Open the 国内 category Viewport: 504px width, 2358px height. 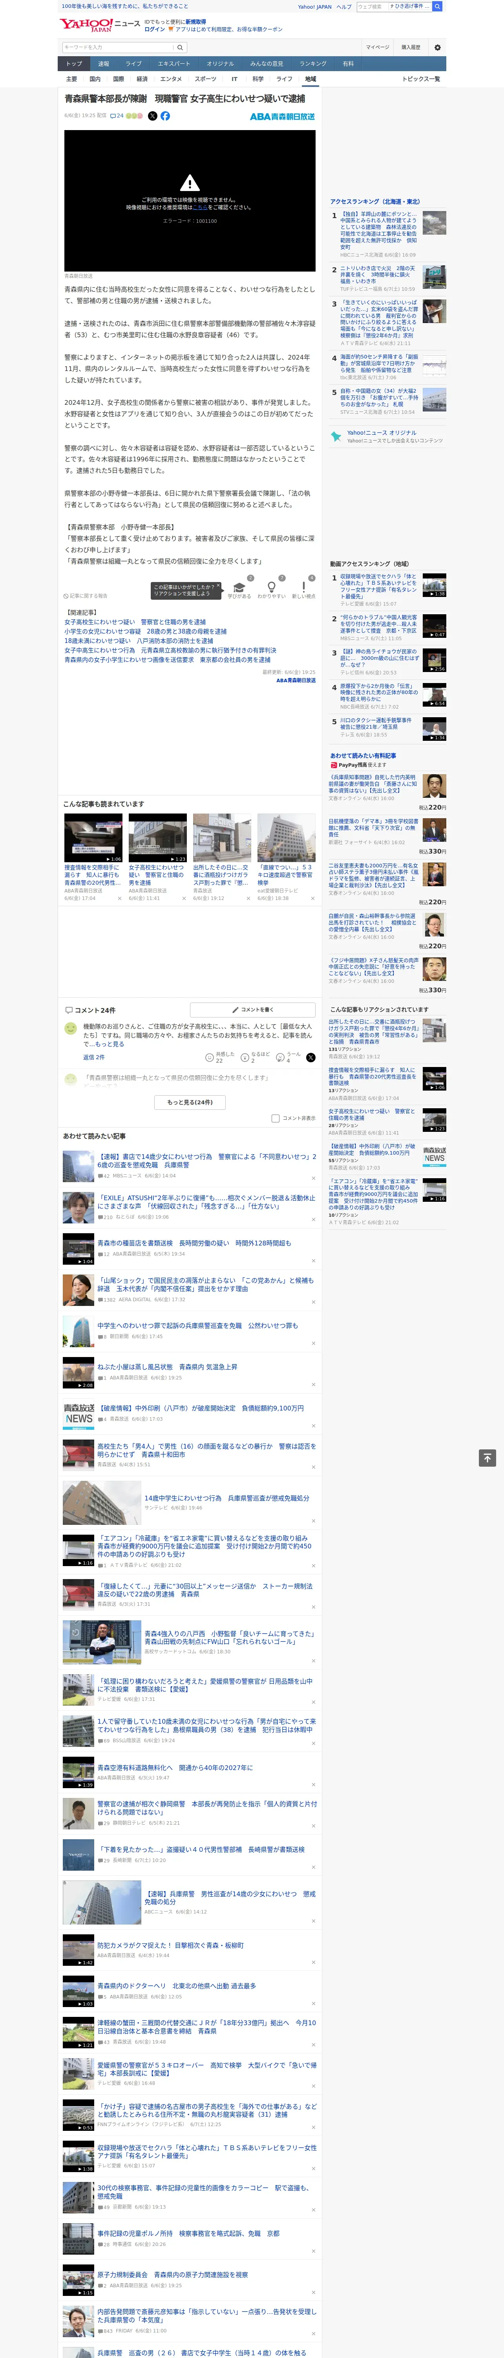pyautogui.click(x=95, y=79)
